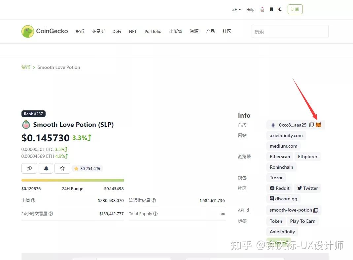Click the 流通供应量 help question icon
This screenshot has width=353, height=260.
tap(154, 200)
